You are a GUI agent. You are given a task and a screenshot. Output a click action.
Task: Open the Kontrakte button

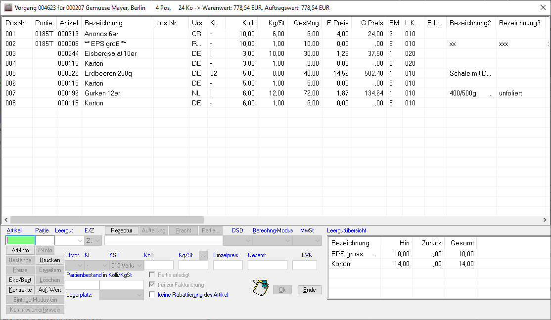[x=20, y=289]
